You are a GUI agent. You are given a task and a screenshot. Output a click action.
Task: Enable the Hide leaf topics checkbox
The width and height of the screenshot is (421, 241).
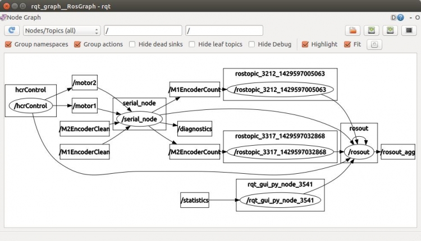193,44
